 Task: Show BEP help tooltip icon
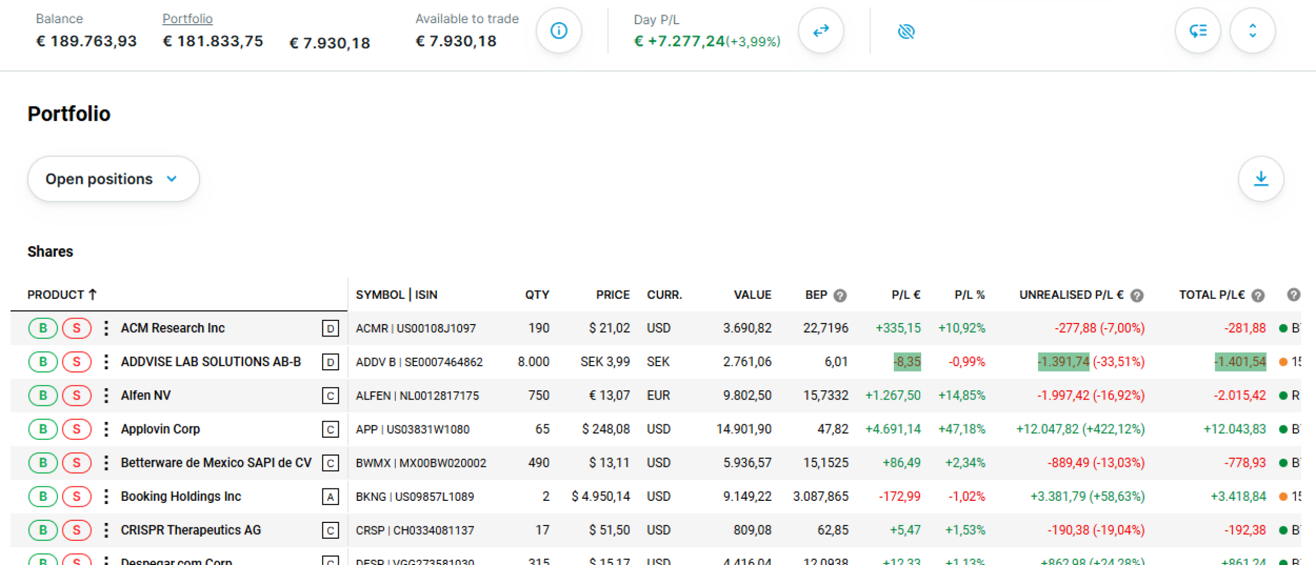coord(840,295)
